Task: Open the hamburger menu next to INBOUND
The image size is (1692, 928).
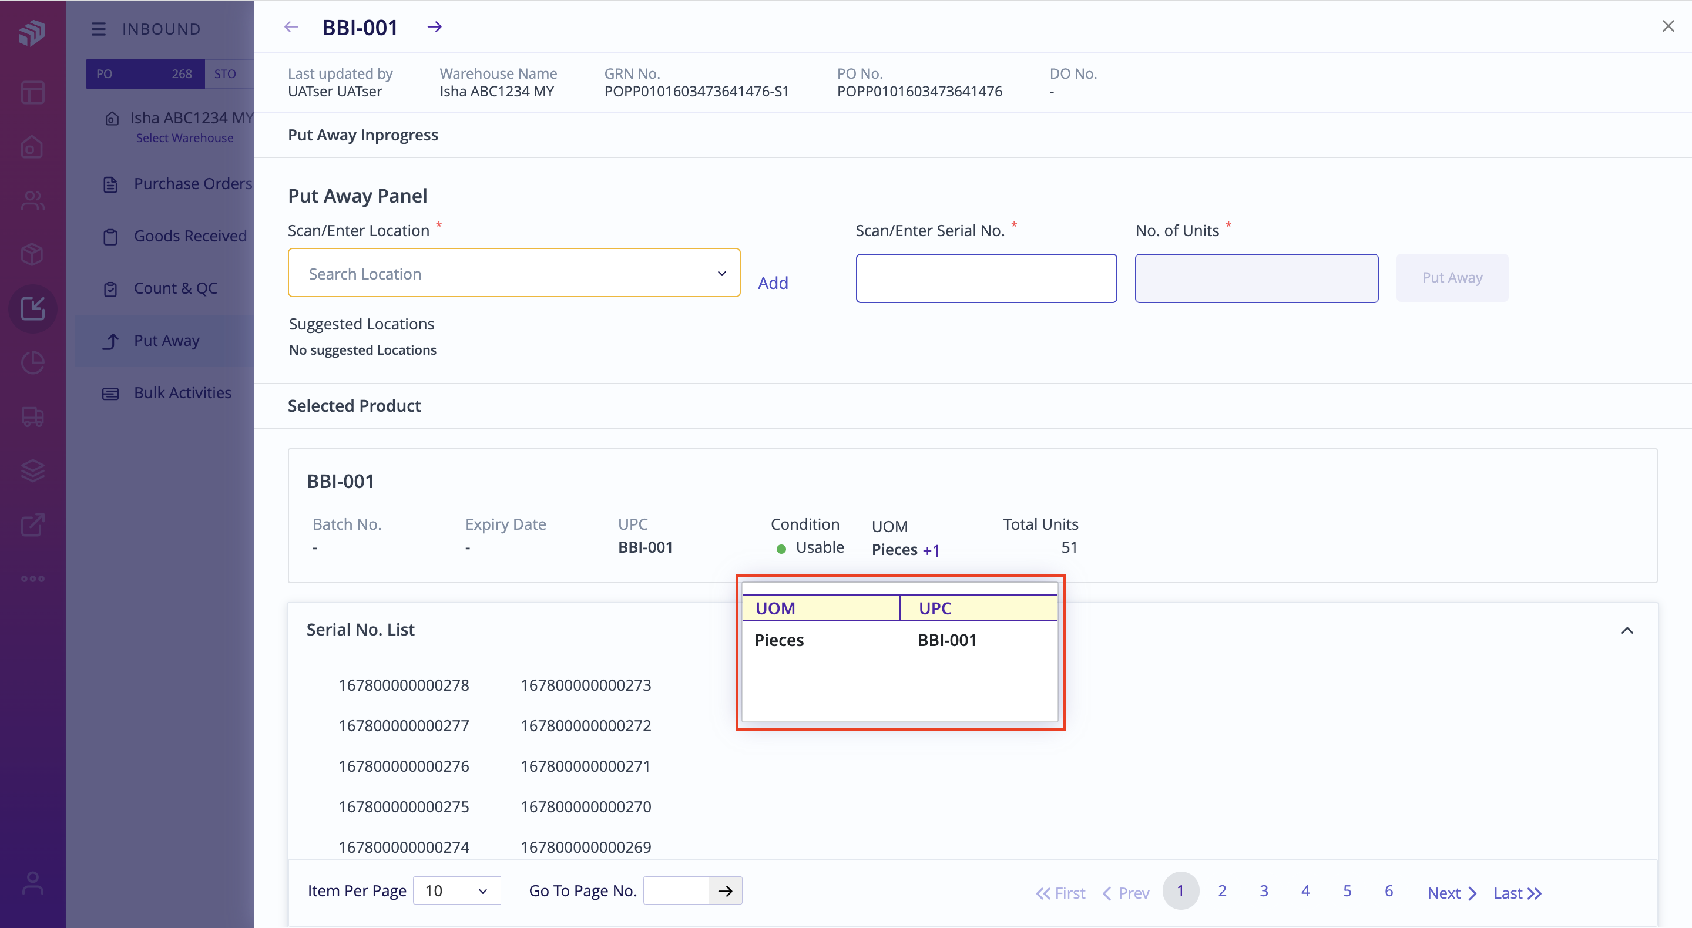Action: (99, 29)
